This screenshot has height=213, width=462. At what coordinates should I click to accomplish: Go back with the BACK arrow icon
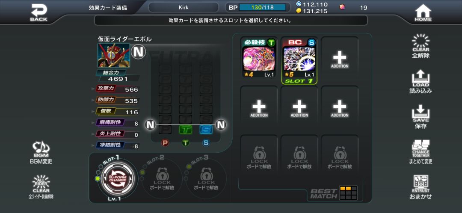click(x=38, y=13)
